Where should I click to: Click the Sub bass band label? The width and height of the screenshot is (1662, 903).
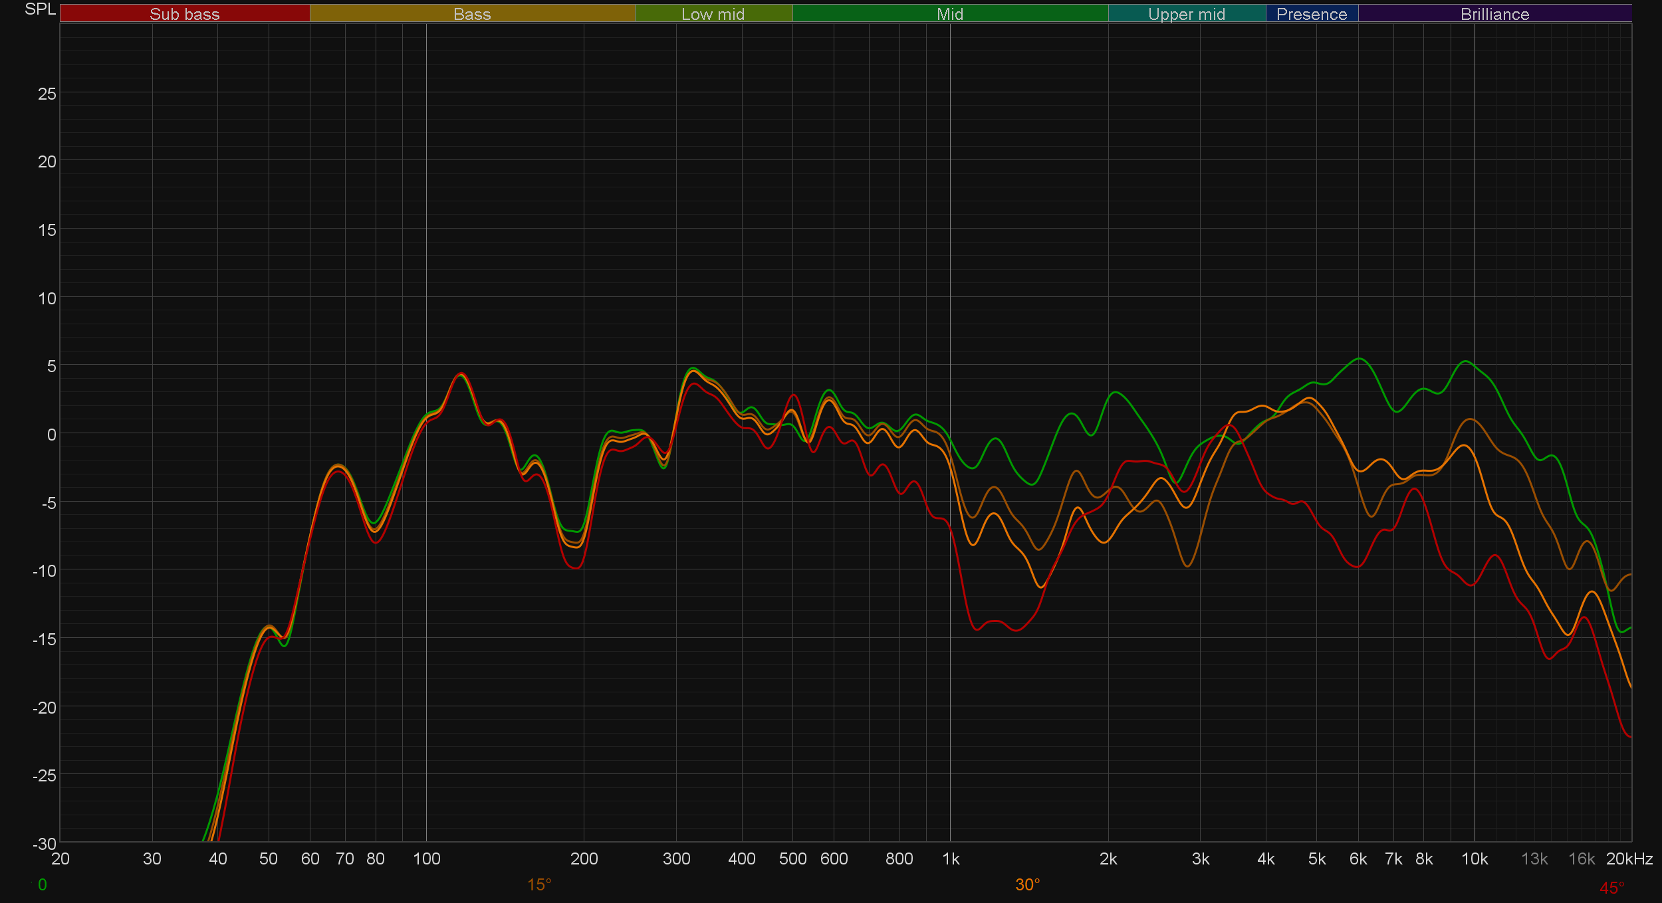184,14
